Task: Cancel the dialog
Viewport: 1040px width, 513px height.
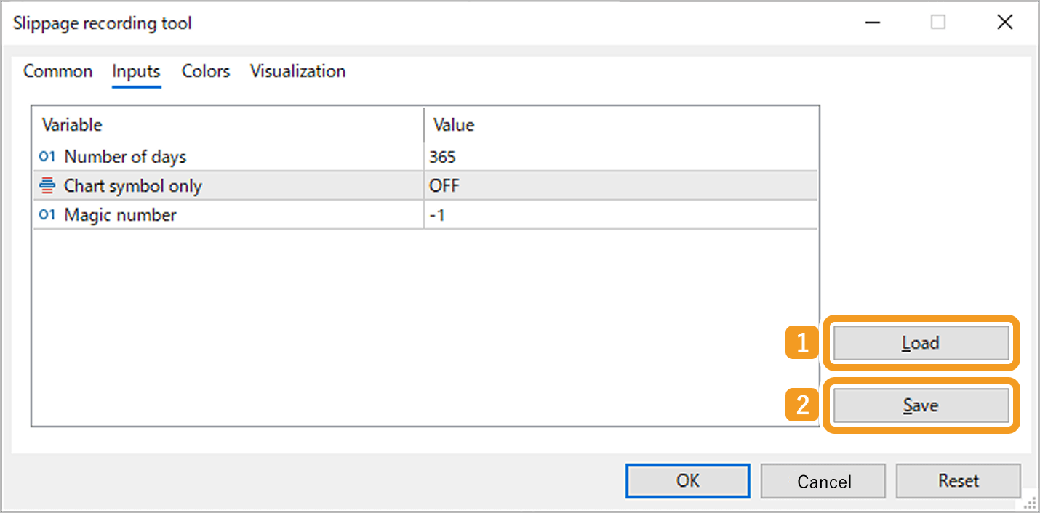Action: click(823, 481)
